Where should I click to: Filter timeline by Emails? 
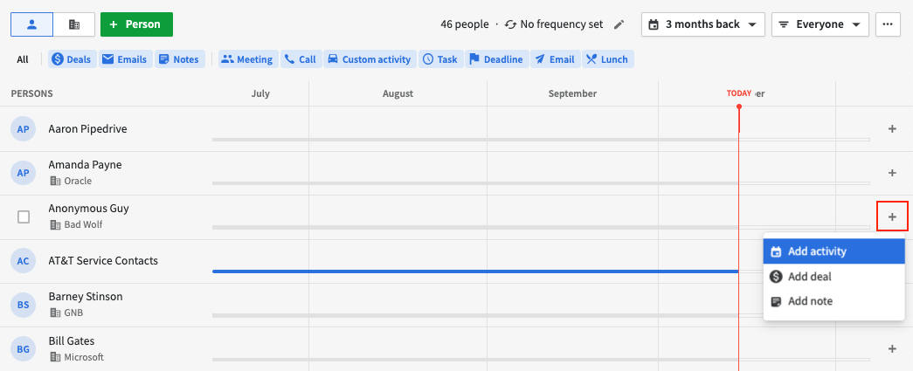125,59
